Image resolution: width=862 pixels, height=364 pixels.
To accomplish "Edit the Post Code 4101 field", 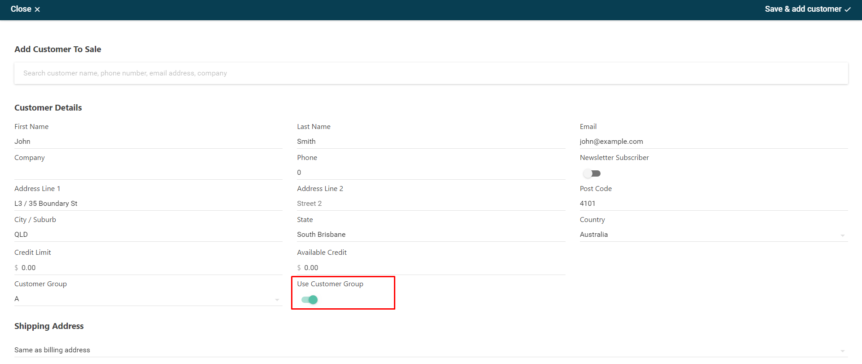I will coord(714,204).
